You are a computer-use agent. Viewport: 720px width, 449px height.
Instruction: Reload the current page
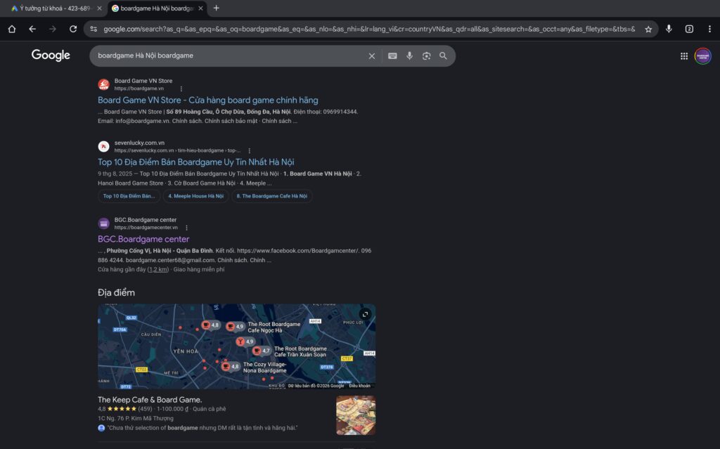(73, 29)
